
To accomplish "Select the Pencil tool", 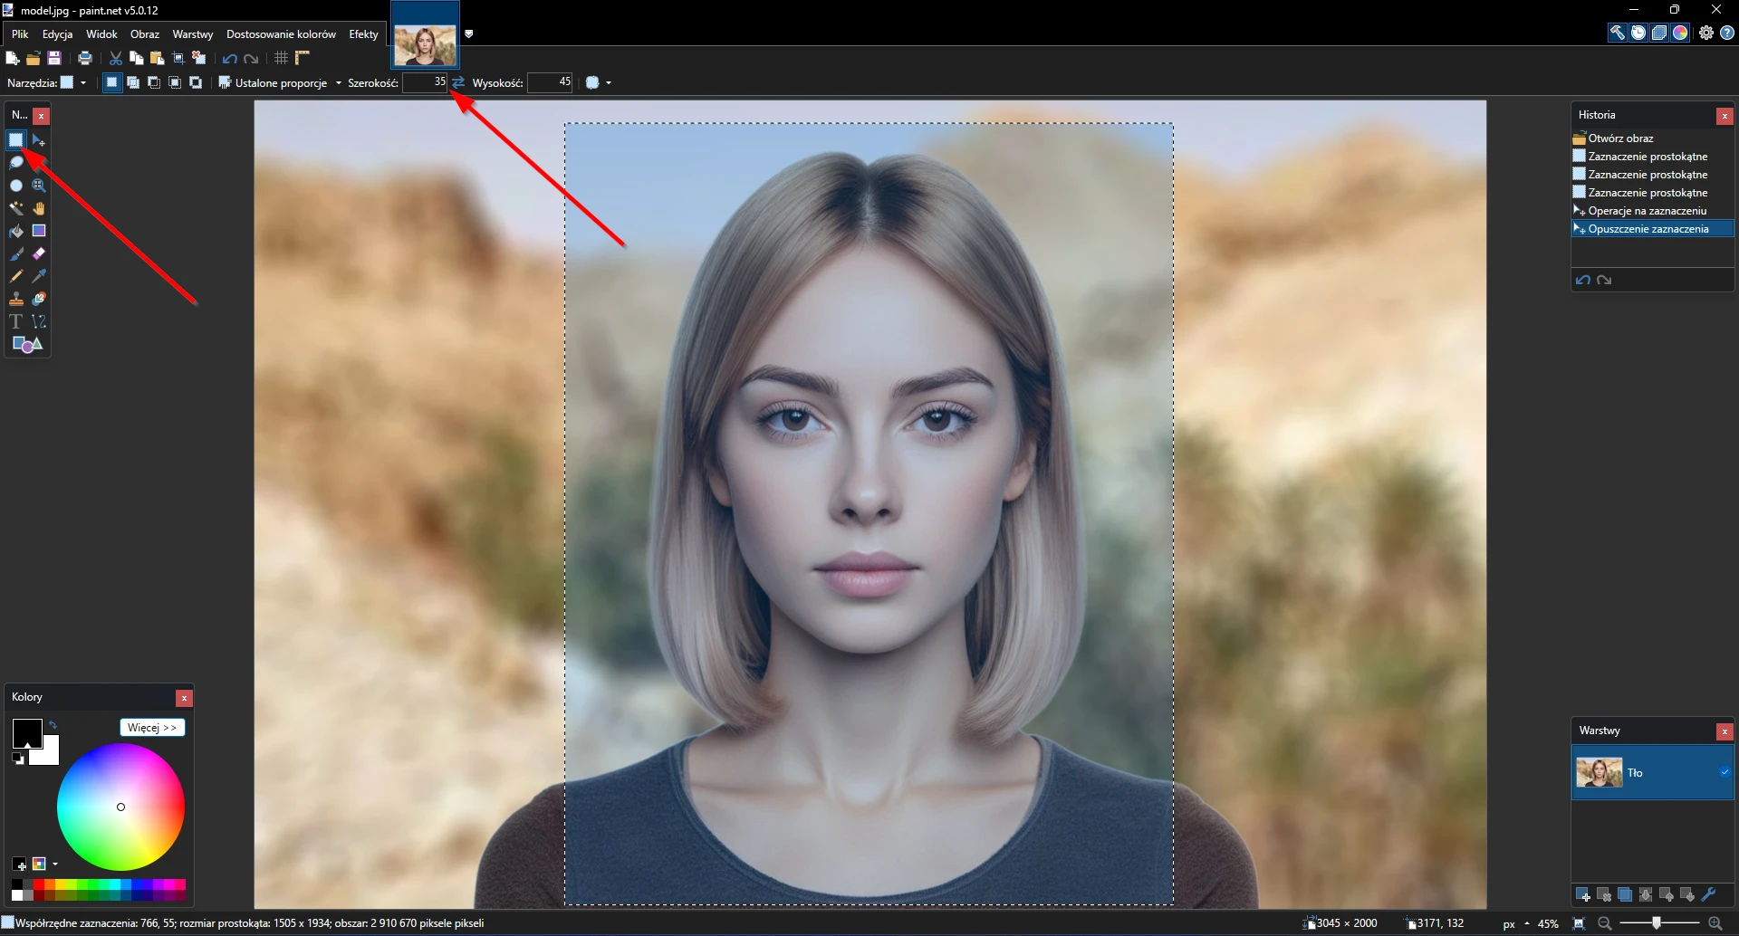I will tap(16, 276).
